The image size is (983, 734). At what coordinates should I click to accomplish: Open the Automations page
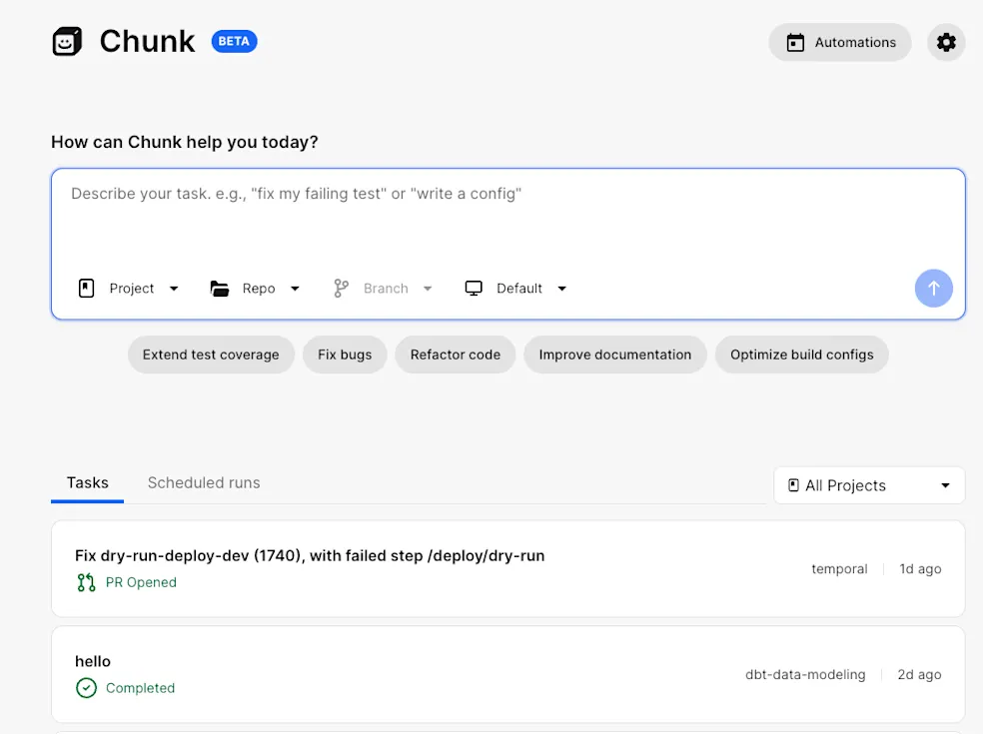840,43
